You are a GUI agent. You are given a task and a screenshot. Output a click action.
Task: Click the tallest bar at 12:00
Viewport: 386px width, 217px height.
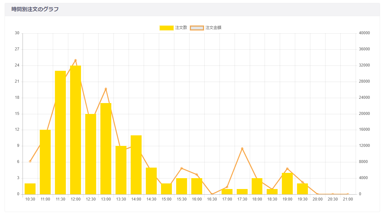point(75,130)
